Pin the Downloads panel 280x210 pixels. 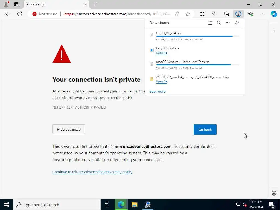(x=237, y=23)
